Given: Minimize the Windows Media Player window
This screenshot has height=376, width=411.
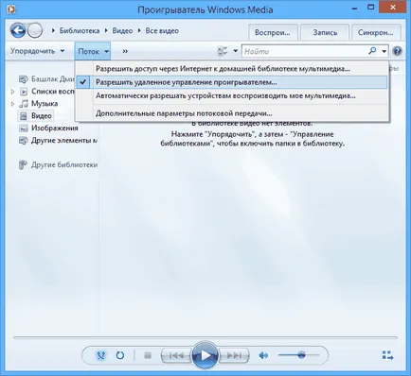Looking at the screenshot, I should coord(354,8).
